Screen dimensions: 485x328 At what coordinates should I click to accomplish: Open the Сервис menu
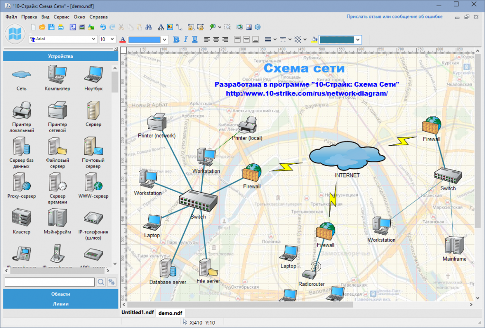pyautogui.click(x=61, y=17)
